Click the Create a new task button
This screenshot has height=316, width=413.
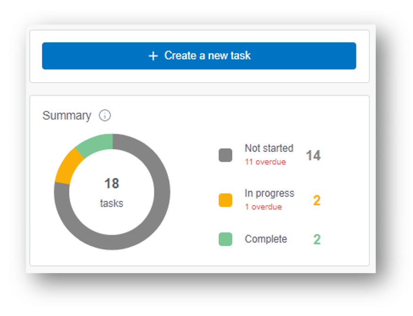pyautogui.click(x=199, y=56)
